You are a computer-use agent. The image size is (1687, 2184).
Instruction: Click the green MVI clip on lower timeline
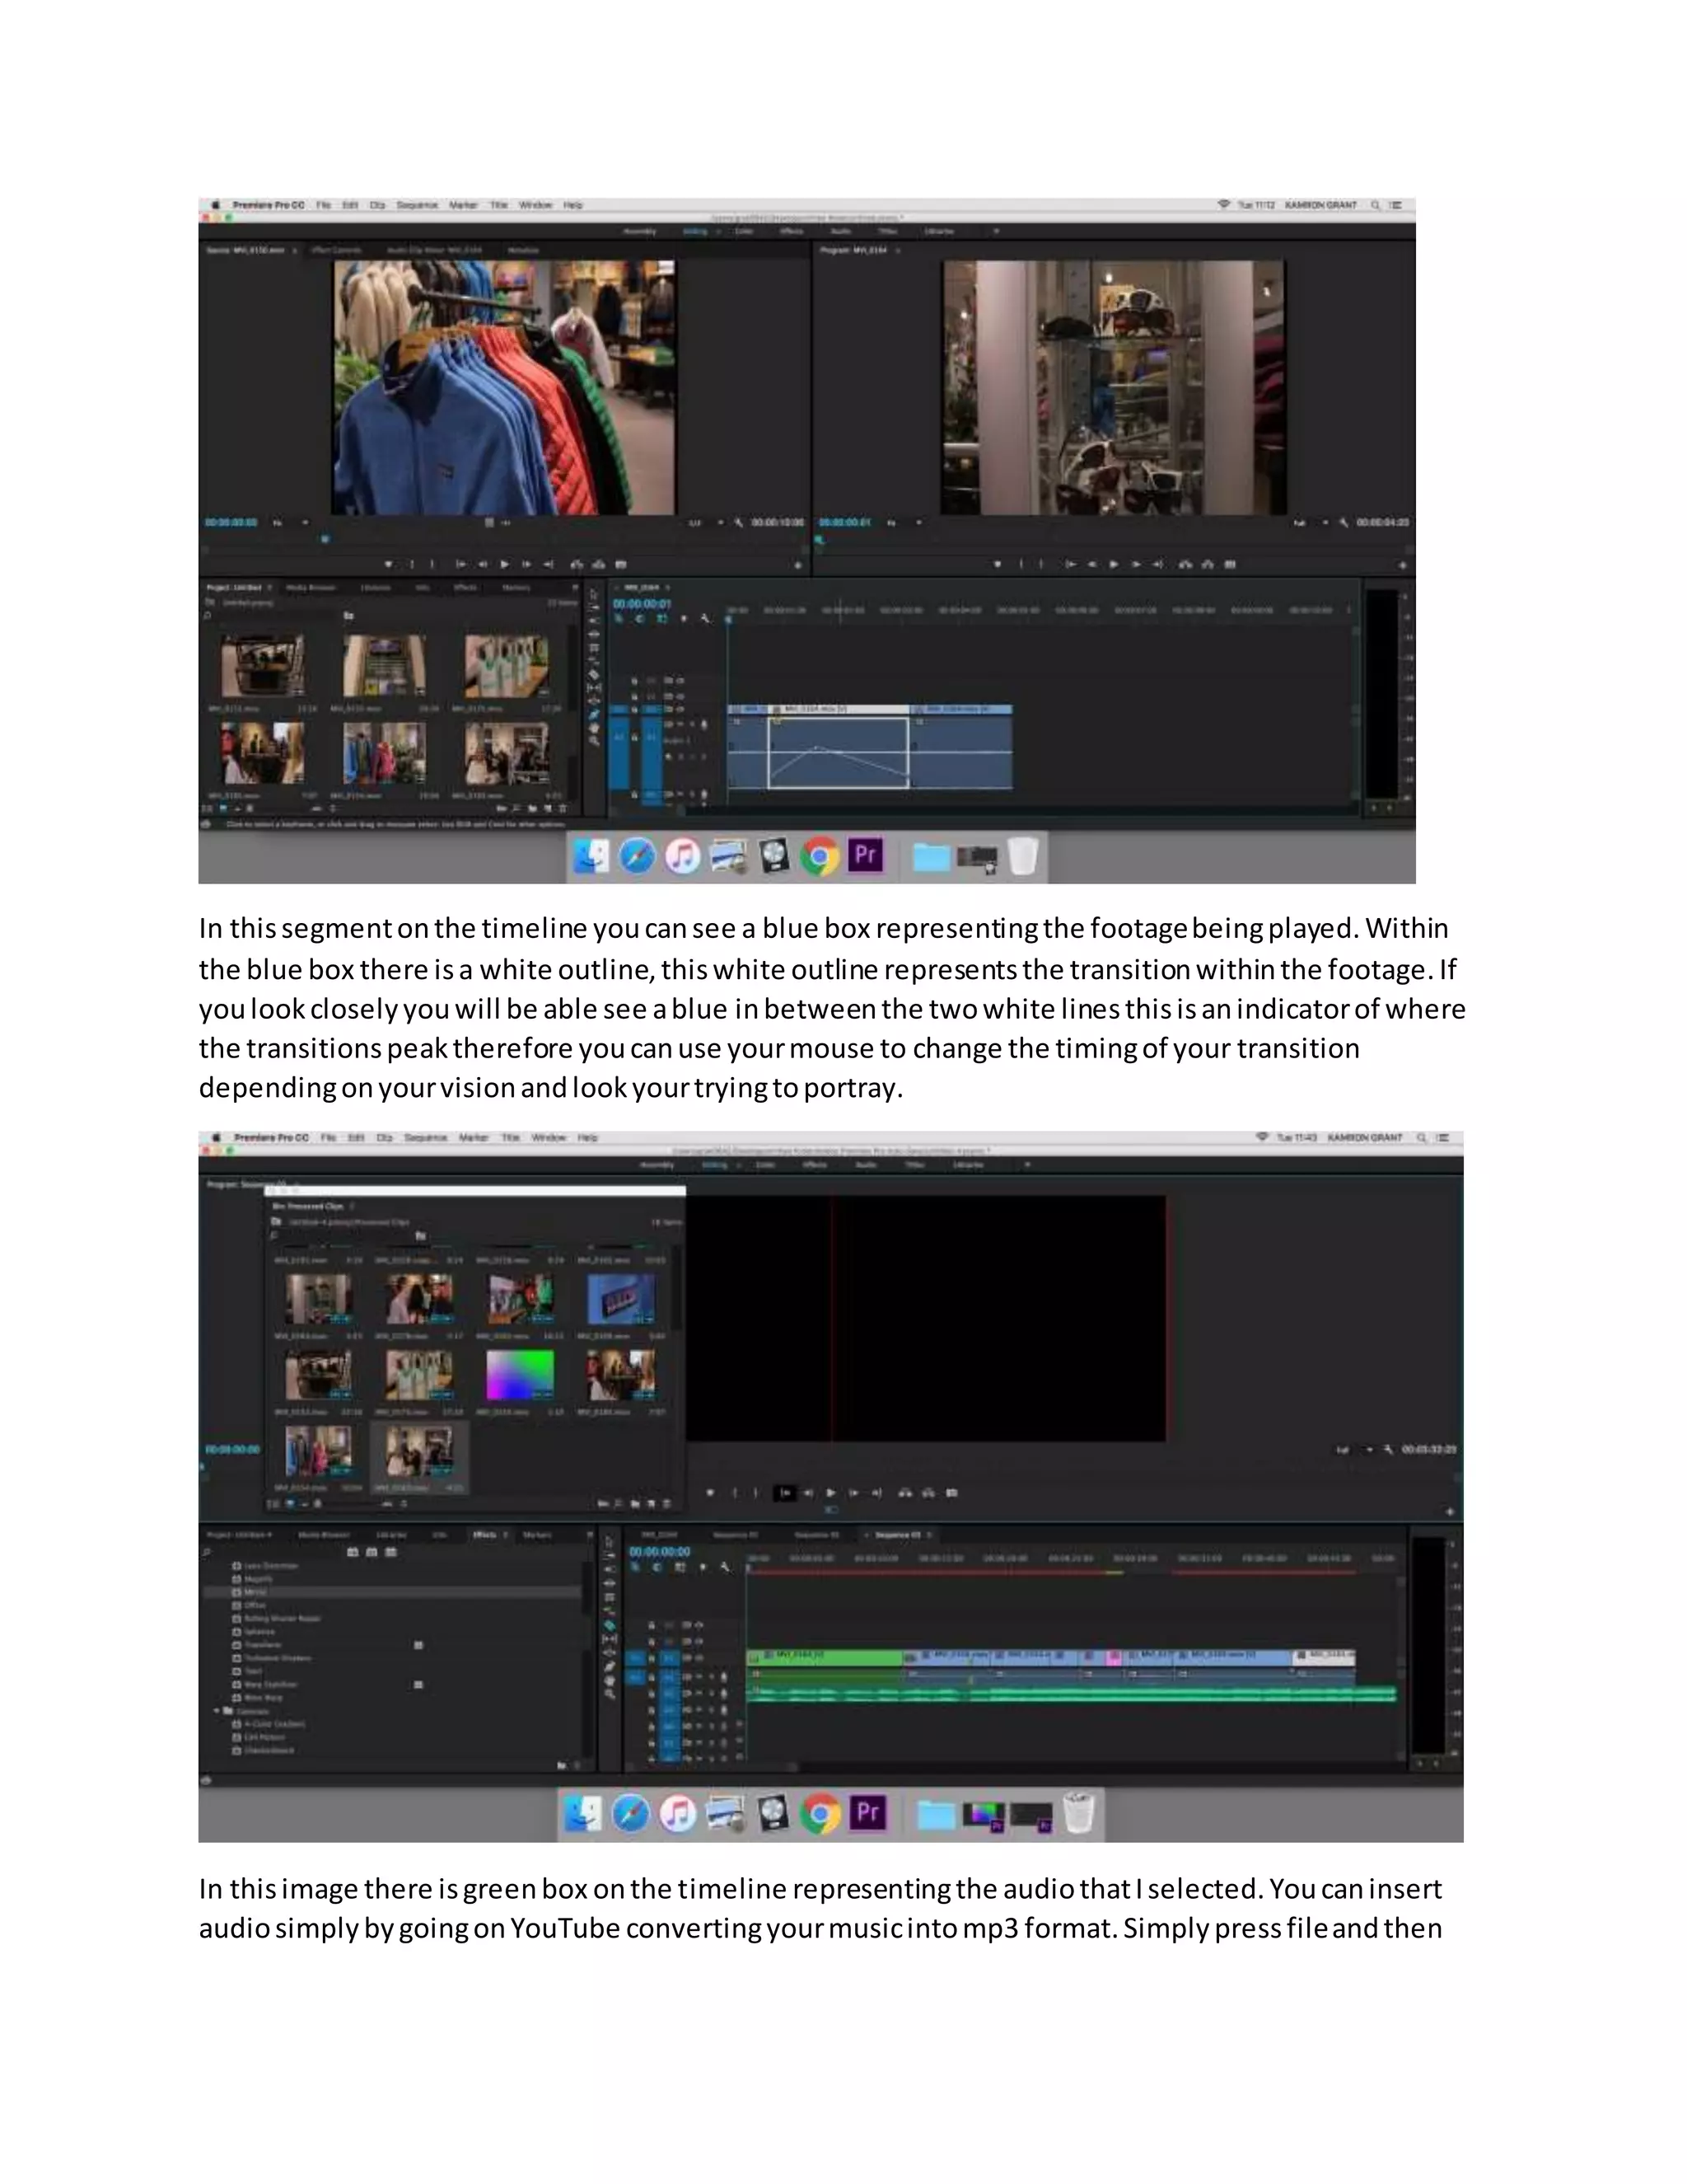pyautogui.click(x=825, y=1657)
